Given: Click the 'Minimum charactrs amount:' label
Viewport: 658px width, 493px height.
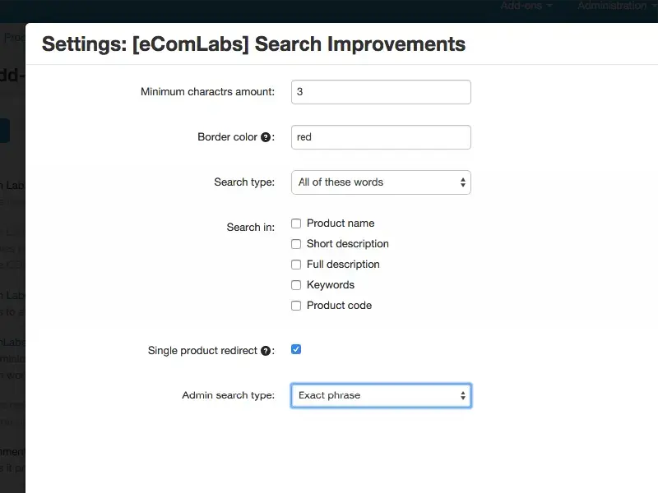Looking at the screenshot, I should click(207, 92).
